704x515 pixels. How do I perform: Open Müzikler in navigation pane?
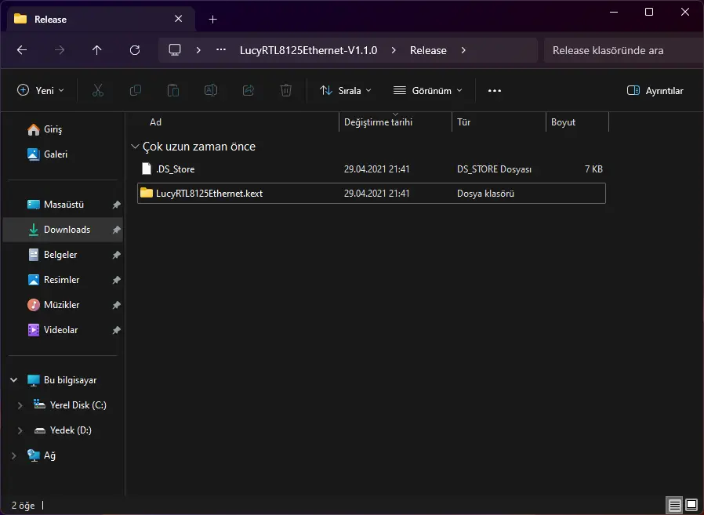point(63,306)
